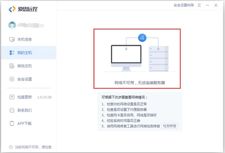Image resolution: width=225 pixels, height=153 pixels.
Task: Click the blue broken-link connection icon
Action: click(142, 37)
